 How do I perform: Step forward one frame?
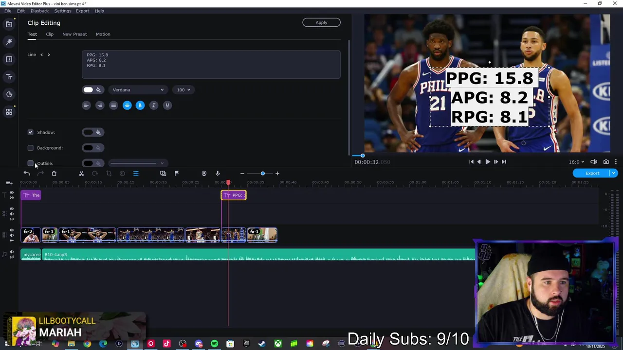click(495, 162)
